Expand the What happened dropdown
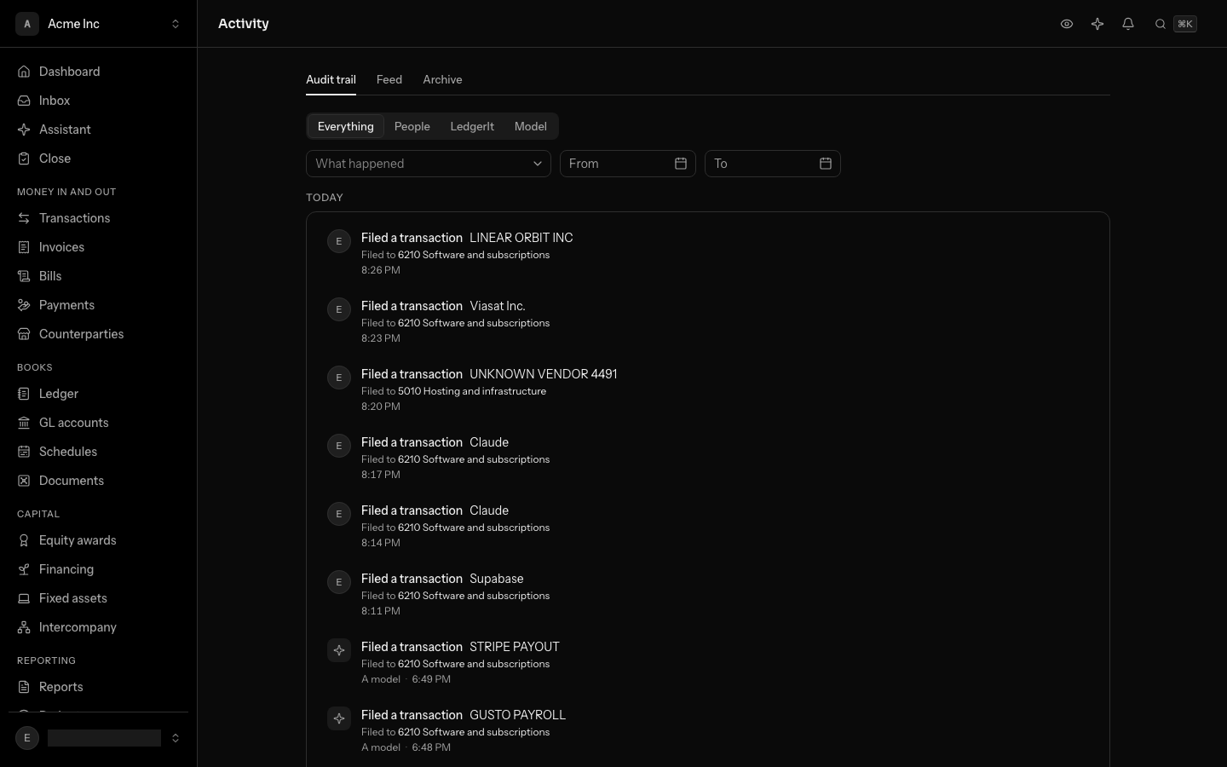The height and width of the screenshot is (767, 1227). pyautogui.click(x=429, y=164)
